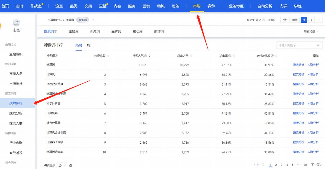Toggle descending sort on the 点击人气 column
This screenshot has height=169, width=325.
coord(191,56)
